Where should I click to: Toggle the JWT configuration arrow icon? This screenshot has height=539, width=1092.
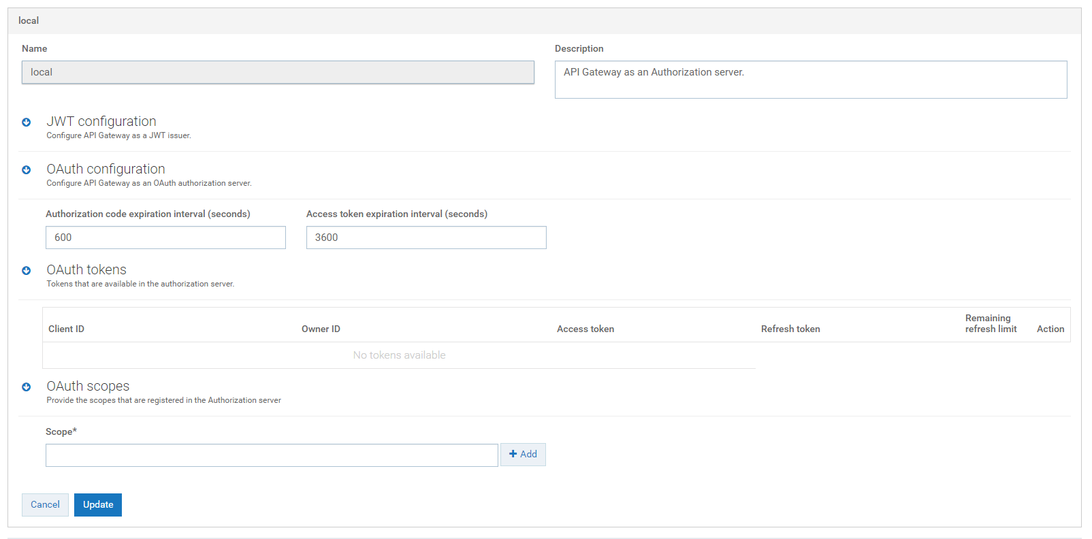tap(27, 122)
